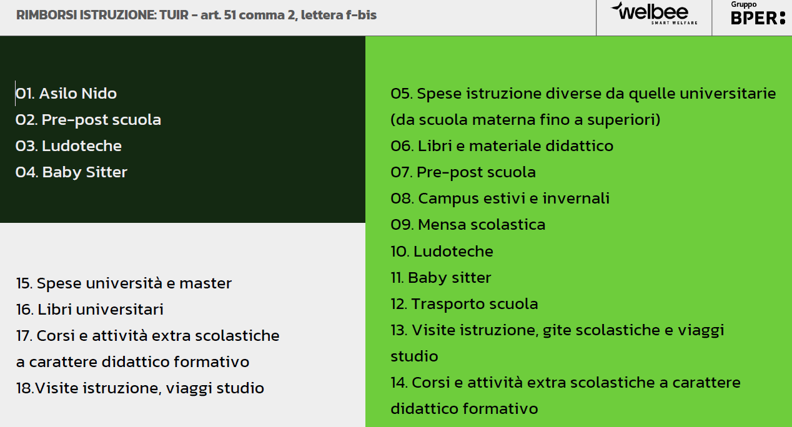Choose 15. Spese università e master
This screenshot has height=427, width=792.
pyautogui.click(x=124, y=283)
